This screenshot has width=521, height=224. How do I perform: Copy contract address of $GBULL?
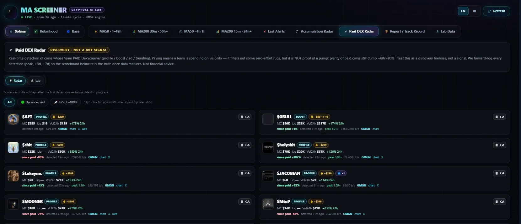(x=500, y=117)
